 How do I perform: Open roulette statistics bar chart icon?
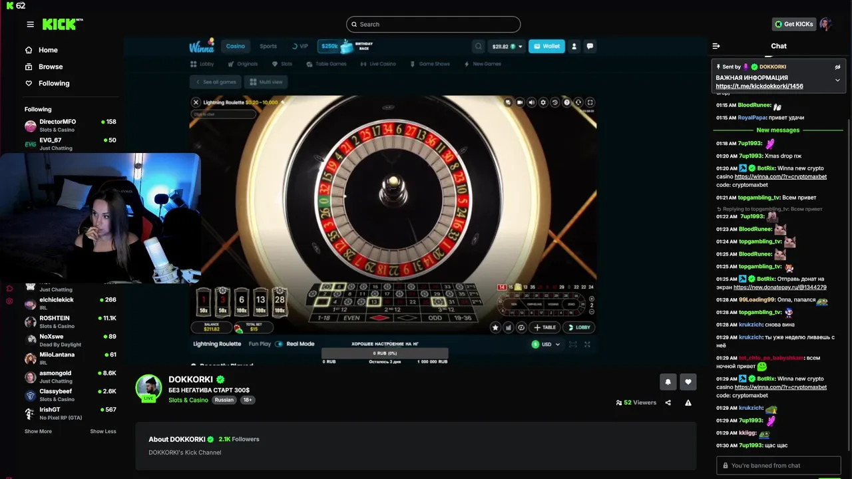[x=509, y=327]
